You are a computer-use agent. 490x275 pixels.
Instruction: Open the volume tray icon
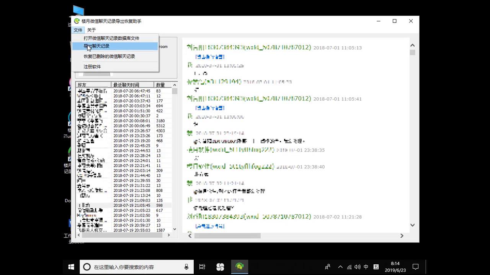358,267
